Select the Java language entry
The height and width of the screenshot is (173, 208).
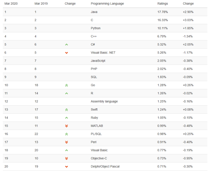(94, 12)
